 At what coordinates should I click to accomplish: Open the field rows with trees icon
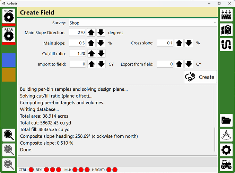coord(226,15)
